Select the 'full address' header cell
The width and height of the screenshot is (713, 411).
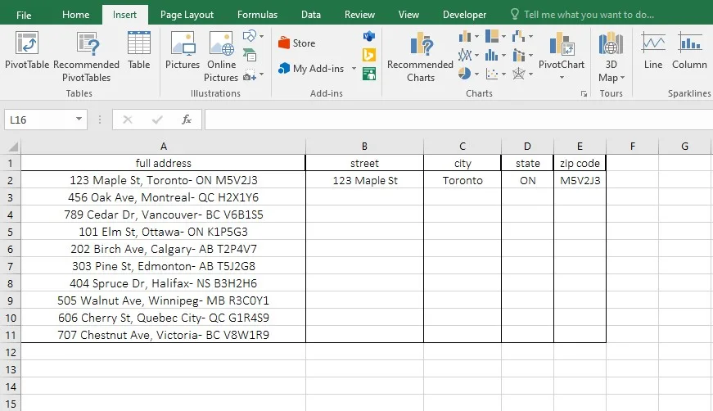pos(163,163)
